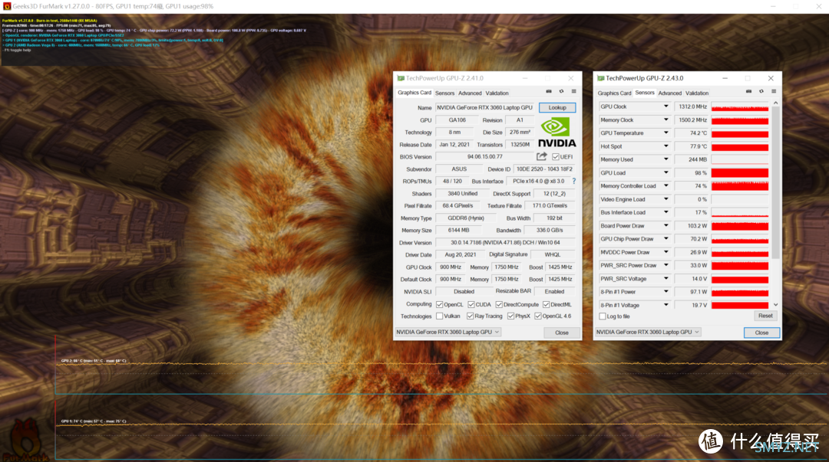Image resolution: width=829 pixels, height=462 pixels.
Task: Open the GPU Clock sensor dropdown
Action: coord(666,106)
